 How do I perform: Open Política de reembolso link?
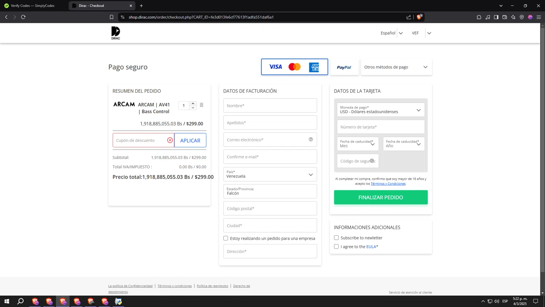click(x=213, y=286)
